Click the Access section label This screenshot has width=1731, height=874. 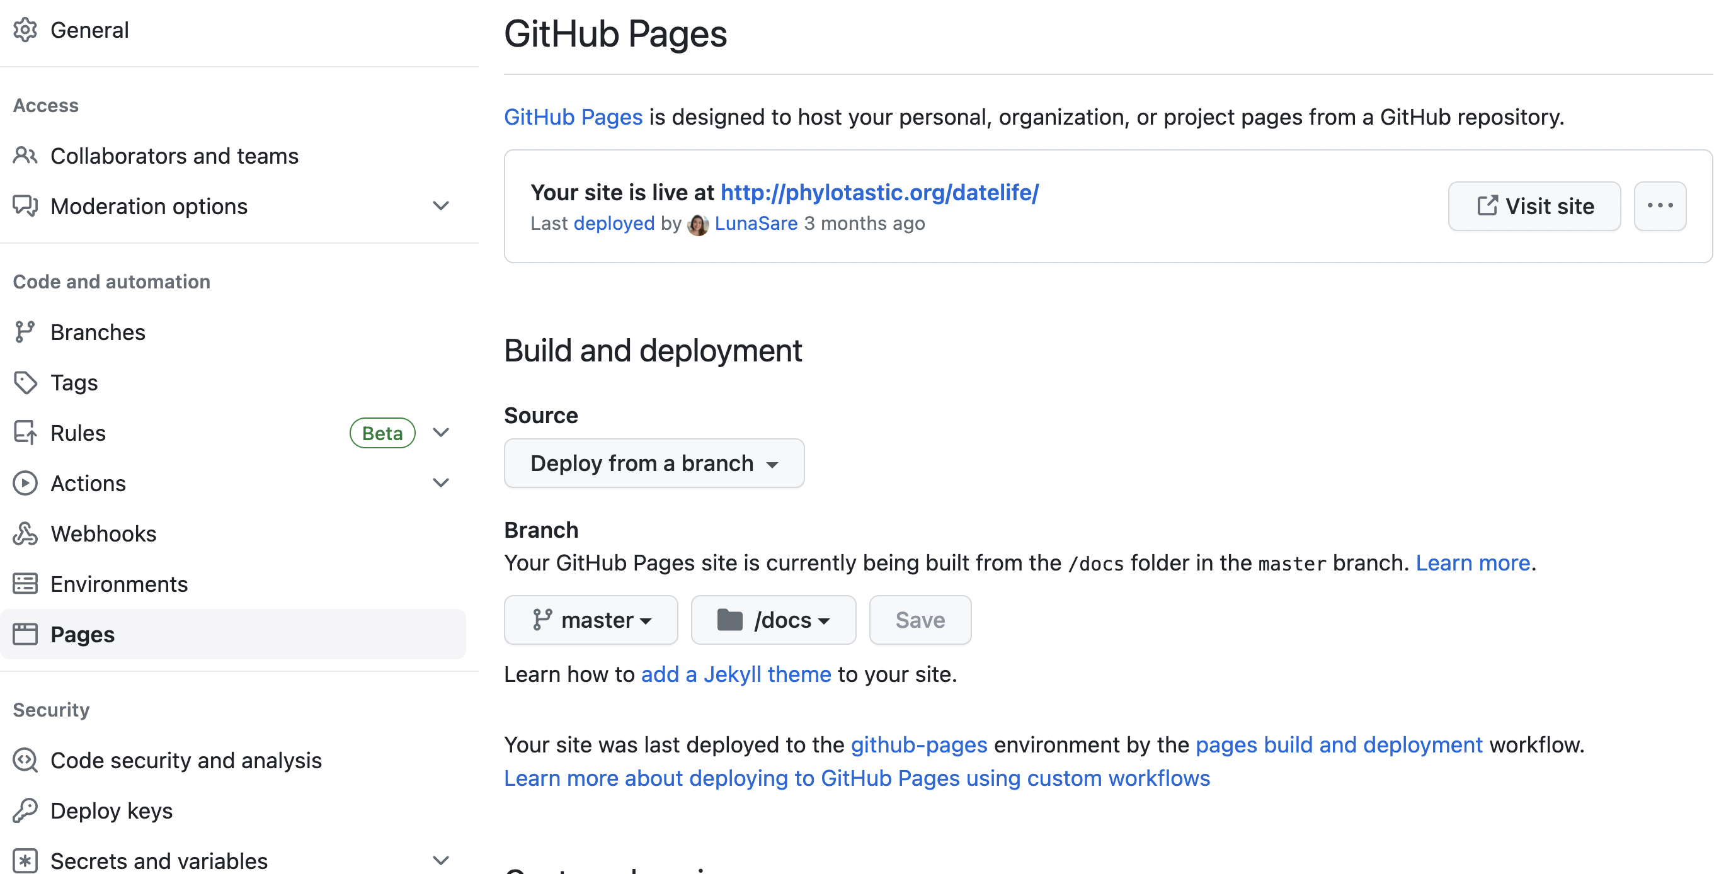tap(46, 105)
